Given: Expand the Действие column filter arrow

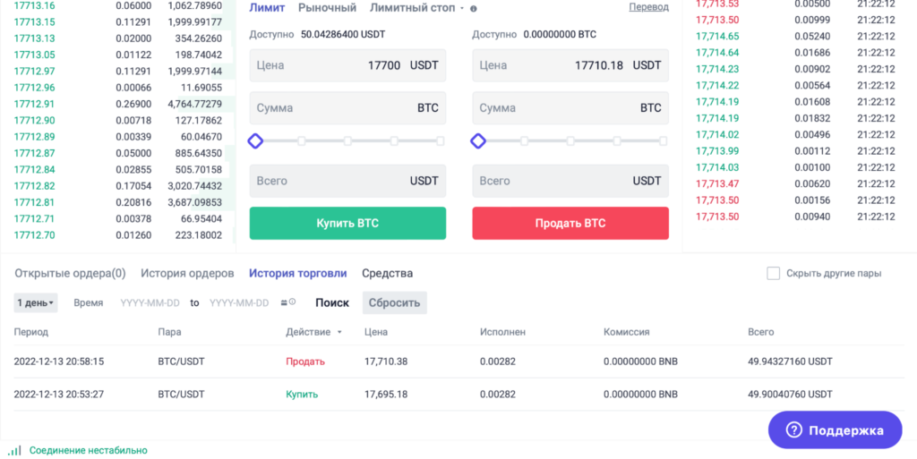Looking at the screenshot, I should click(x=339, y=332).
